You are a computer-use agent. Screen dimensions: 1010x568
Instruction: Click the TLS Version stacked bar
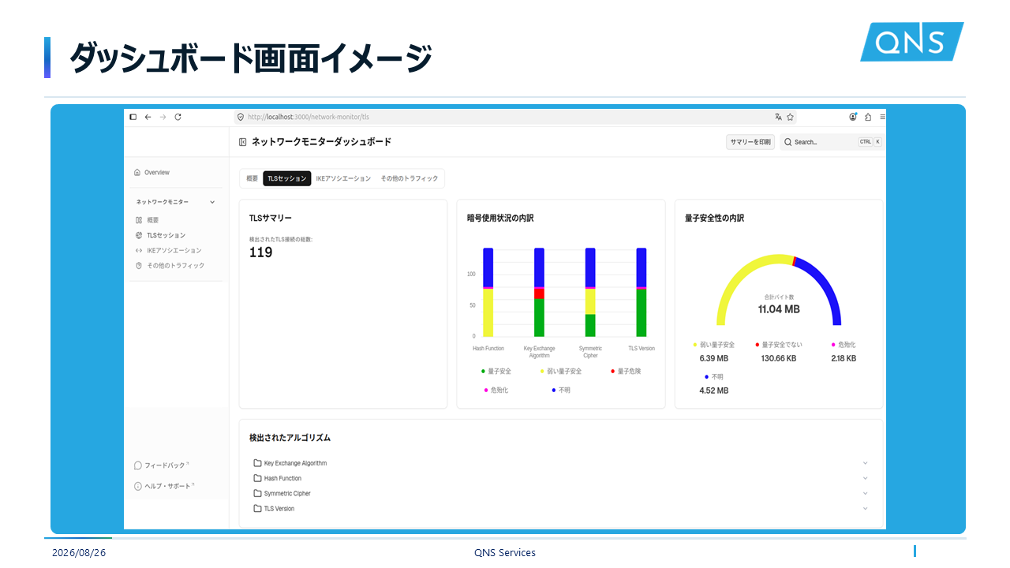point(642,293)
